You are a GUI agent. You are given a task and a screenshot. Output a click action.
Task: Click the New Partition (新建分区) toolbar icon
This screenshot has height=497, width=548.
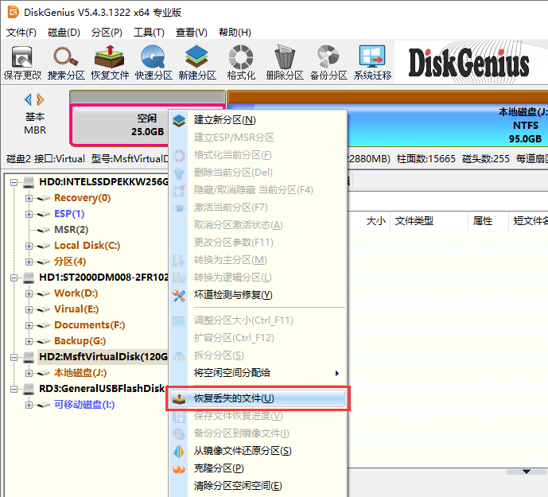(x=197, y=63)
